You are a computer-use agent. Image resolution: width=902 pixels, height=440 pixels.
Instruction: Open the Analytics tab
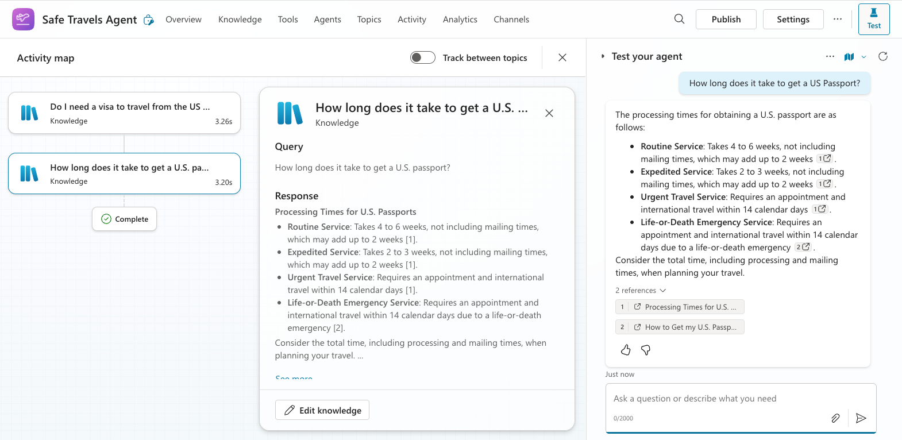click(x=460, y=20)
